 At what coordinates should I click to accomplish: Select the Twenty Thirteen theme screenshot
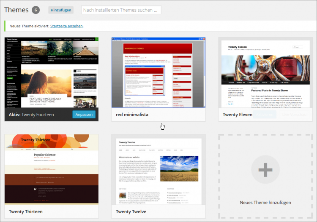tap(52, 169)
